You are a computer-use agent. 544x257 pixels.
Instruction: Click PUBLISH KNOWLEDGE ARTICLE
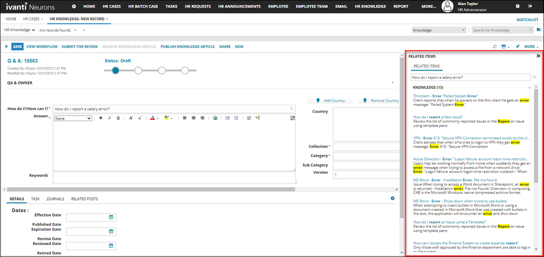187,47
